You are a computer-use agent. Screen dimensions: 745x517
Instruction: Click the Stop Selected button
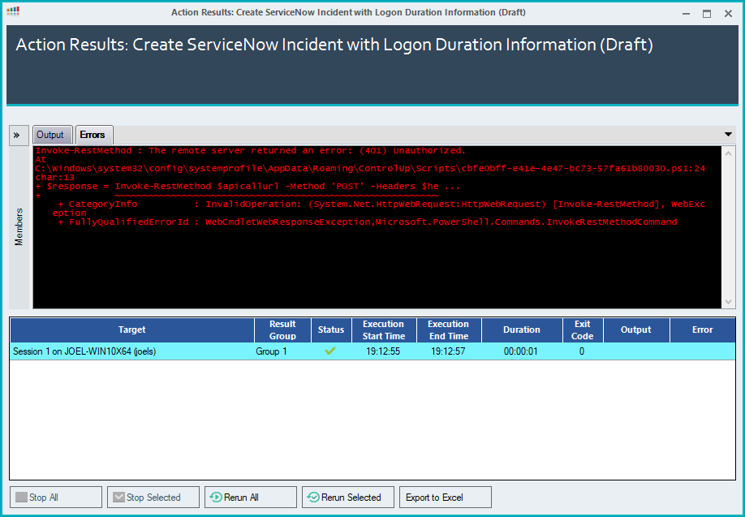point(153,497)
